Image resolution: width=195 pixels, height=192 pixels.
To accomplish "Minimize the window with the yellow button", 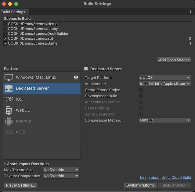I will (x=10, y=4).
